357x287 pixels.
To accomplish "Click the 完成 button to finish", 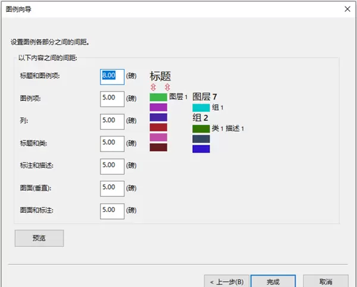I will click(x=273, y=281).
